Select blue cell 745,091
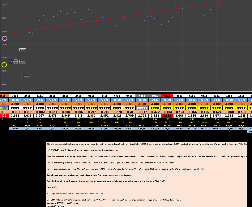Image resolution: width=252 pixels, height=207 pixels. click(x=66, y=128)
